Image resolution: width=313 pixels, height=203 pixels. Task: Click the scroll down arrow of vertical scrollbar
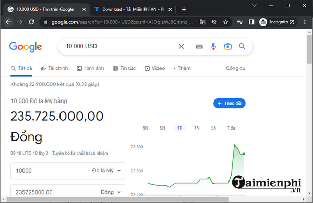point(309,193)
